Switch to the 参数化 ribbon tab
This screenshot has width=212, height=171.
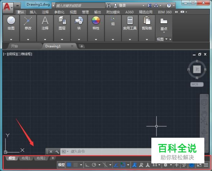[59, 12]
